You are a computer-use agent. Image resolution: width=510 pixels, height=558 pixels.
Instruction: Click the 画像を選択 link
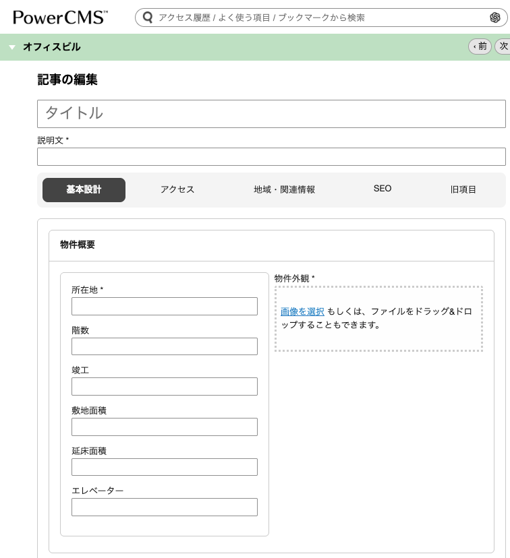click(x=302, y=311)
